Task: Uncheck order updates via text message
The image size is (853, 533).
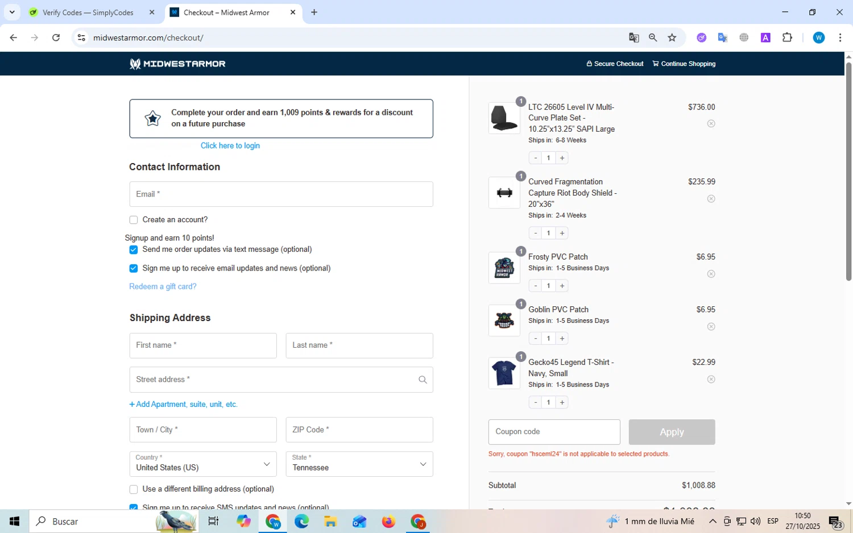Action: tap(134, 250)
